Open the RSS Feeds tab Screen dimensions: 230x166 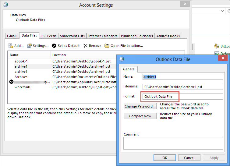click(x=48, y=36)
